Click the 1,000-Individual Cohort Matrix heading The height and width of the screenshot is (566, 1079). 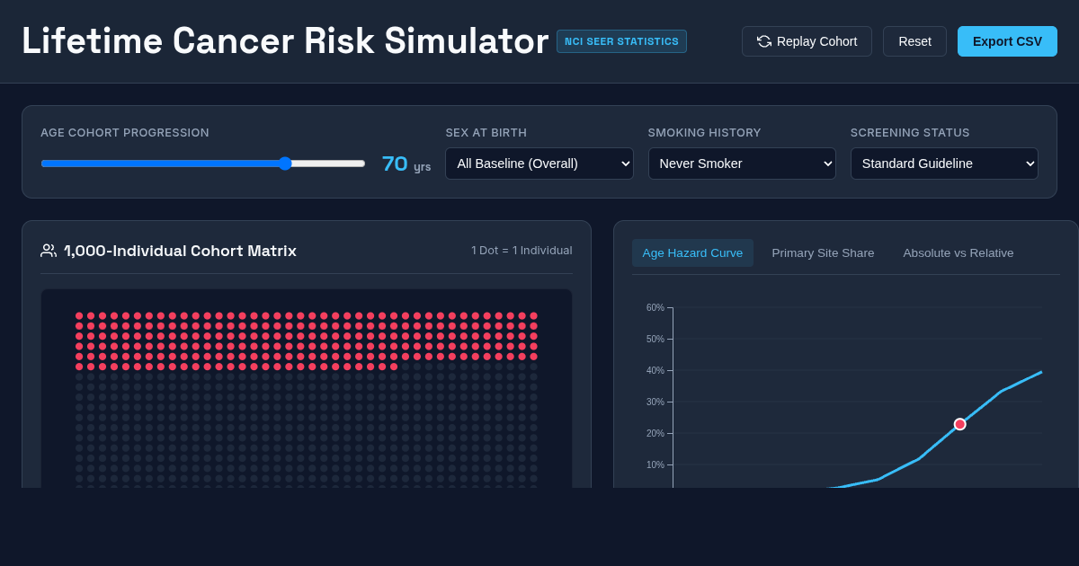click(x=180, y=251)
